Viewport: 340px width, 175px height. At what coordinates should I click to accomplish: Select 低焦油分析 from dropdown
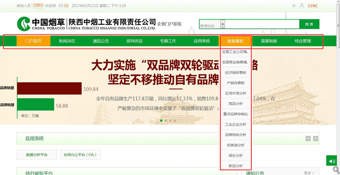[x=235, y=145]
